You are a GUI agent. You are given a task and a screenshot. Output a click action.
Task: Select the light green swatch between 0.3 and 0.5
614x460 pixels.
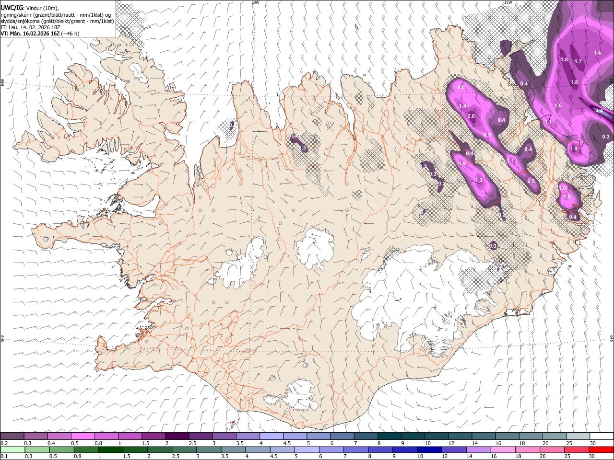37,449
